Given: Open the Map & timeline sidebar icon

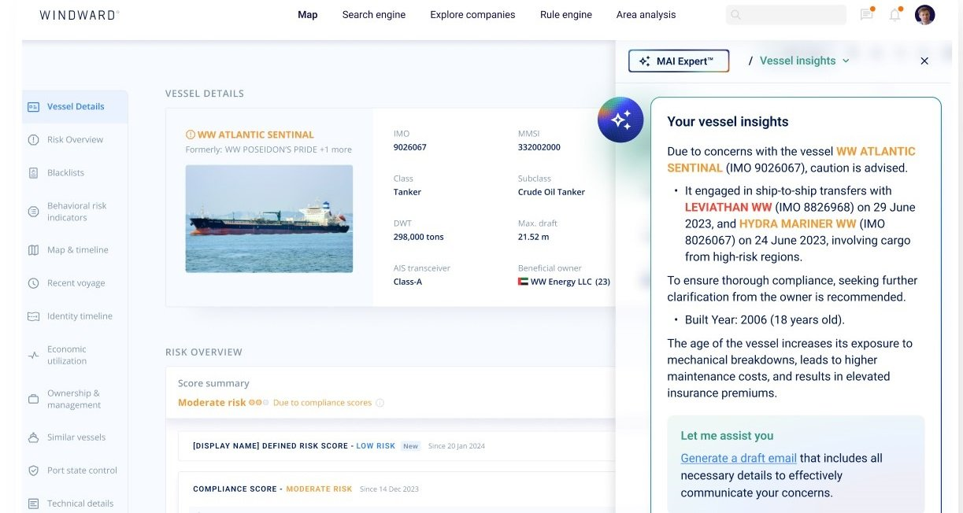Looking at the screenshot, I should point(35,249).
